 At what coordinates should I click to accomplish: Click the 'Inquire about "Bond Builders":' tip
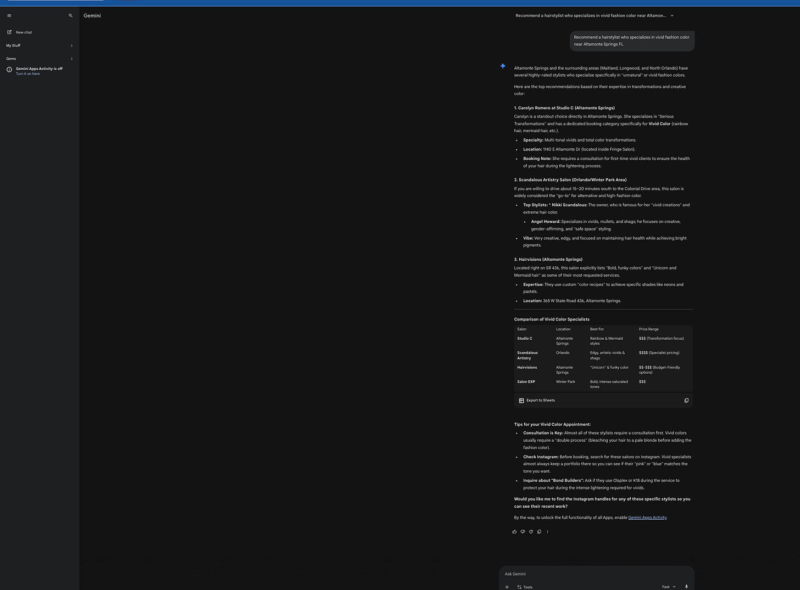tap(553, 481)
